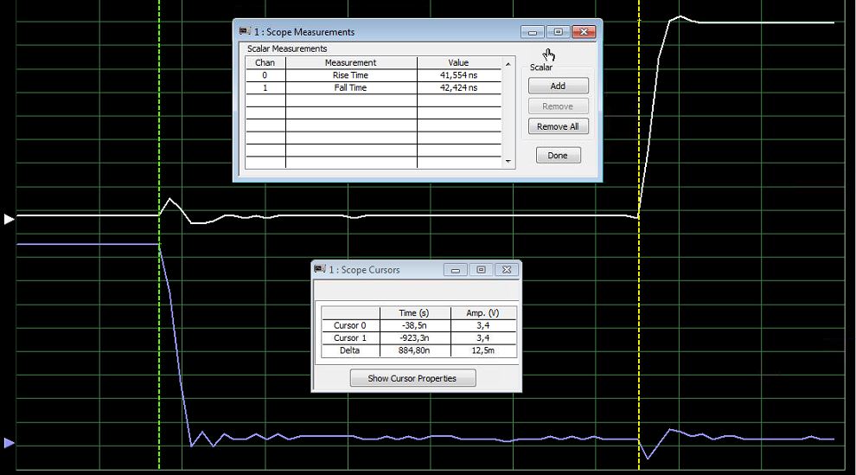This screenshot has height=475, width=856.
Task: Select the Fall Time measurement row
Action: (x=350, y=87)
